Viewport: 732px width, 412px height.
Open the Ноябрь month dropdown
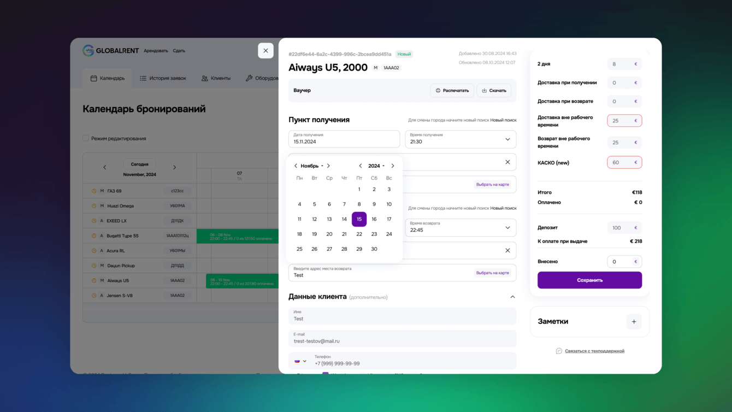tap(312, 166)
